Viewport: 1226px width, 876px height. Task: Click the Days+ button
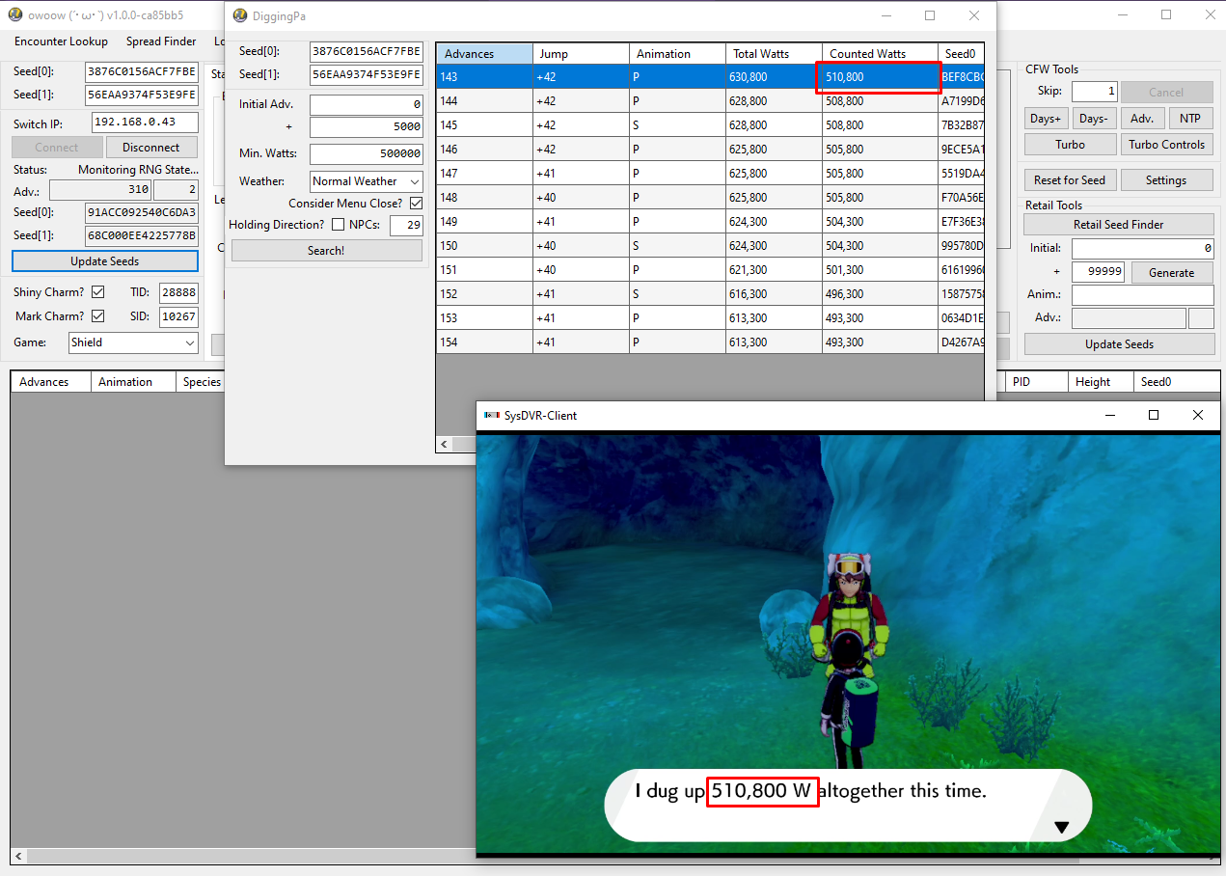1046,119
